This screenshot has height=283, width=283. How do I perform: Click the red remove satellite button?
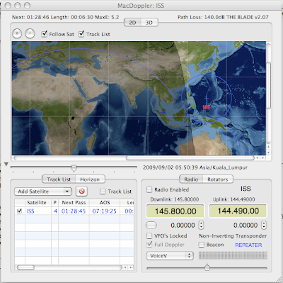coord(81,191)
